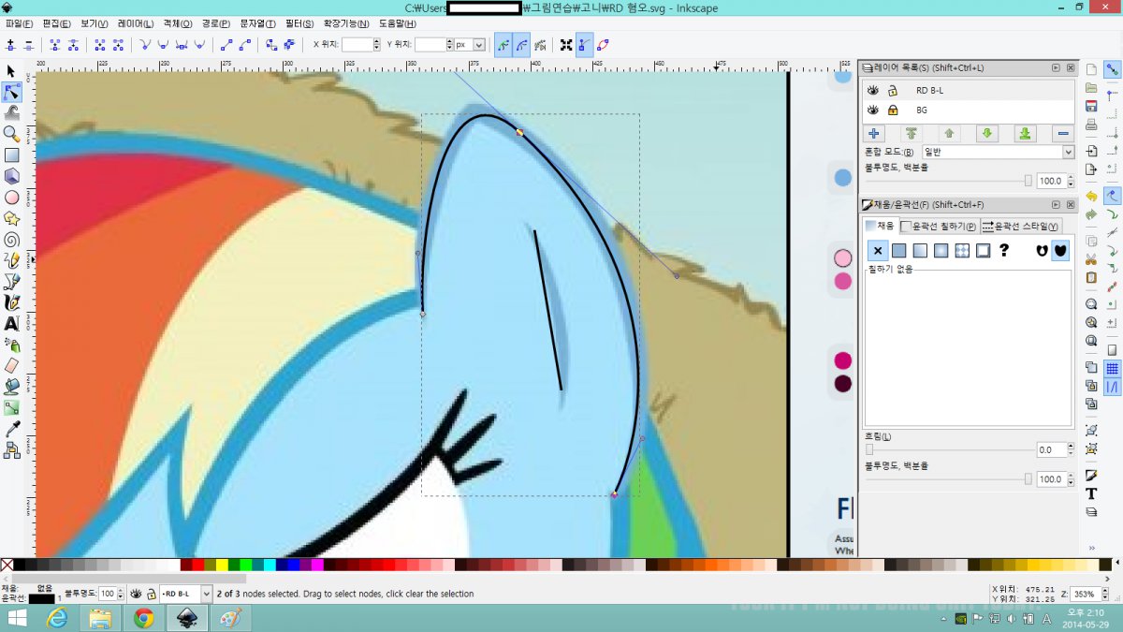Select the Dropper color picker tool
The height and width of the screenshot is (632, 1123).
coord(11,429)
